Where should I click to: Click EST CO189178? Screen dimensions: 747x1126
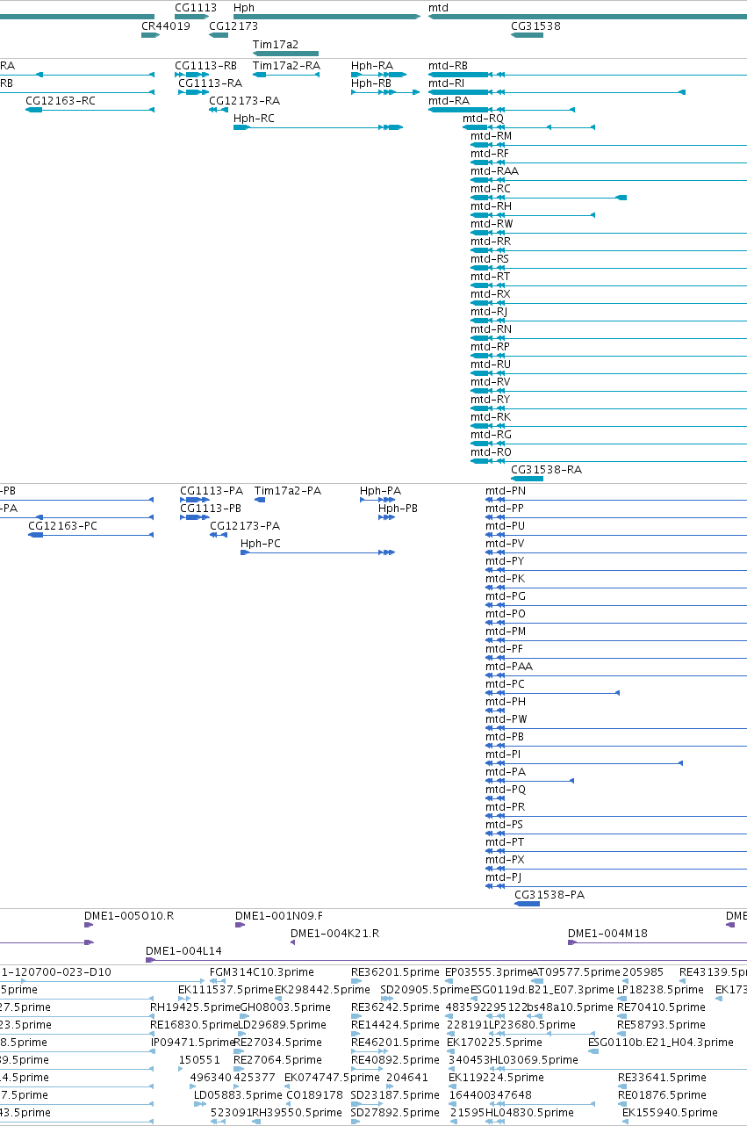click(314, 1094)
